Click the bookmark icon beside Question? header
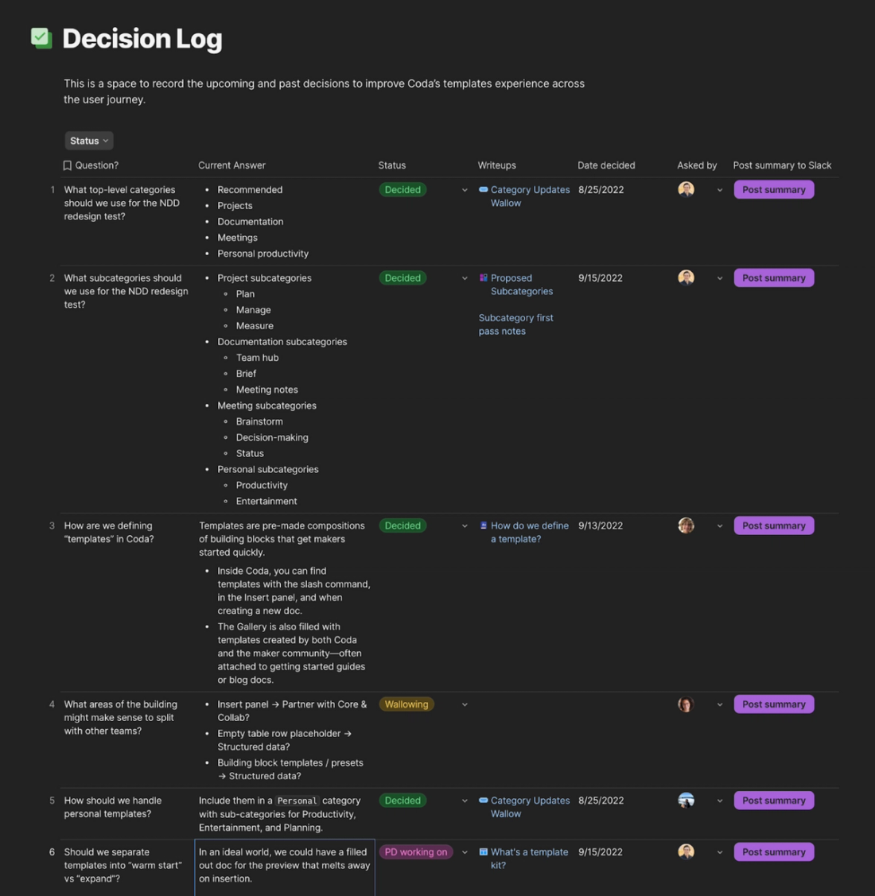 coord(68,165)
